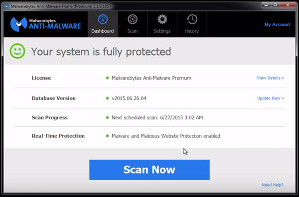299x197 pixels.
Task: Switch to the Scan tab
Action: [x=133, y=24]
